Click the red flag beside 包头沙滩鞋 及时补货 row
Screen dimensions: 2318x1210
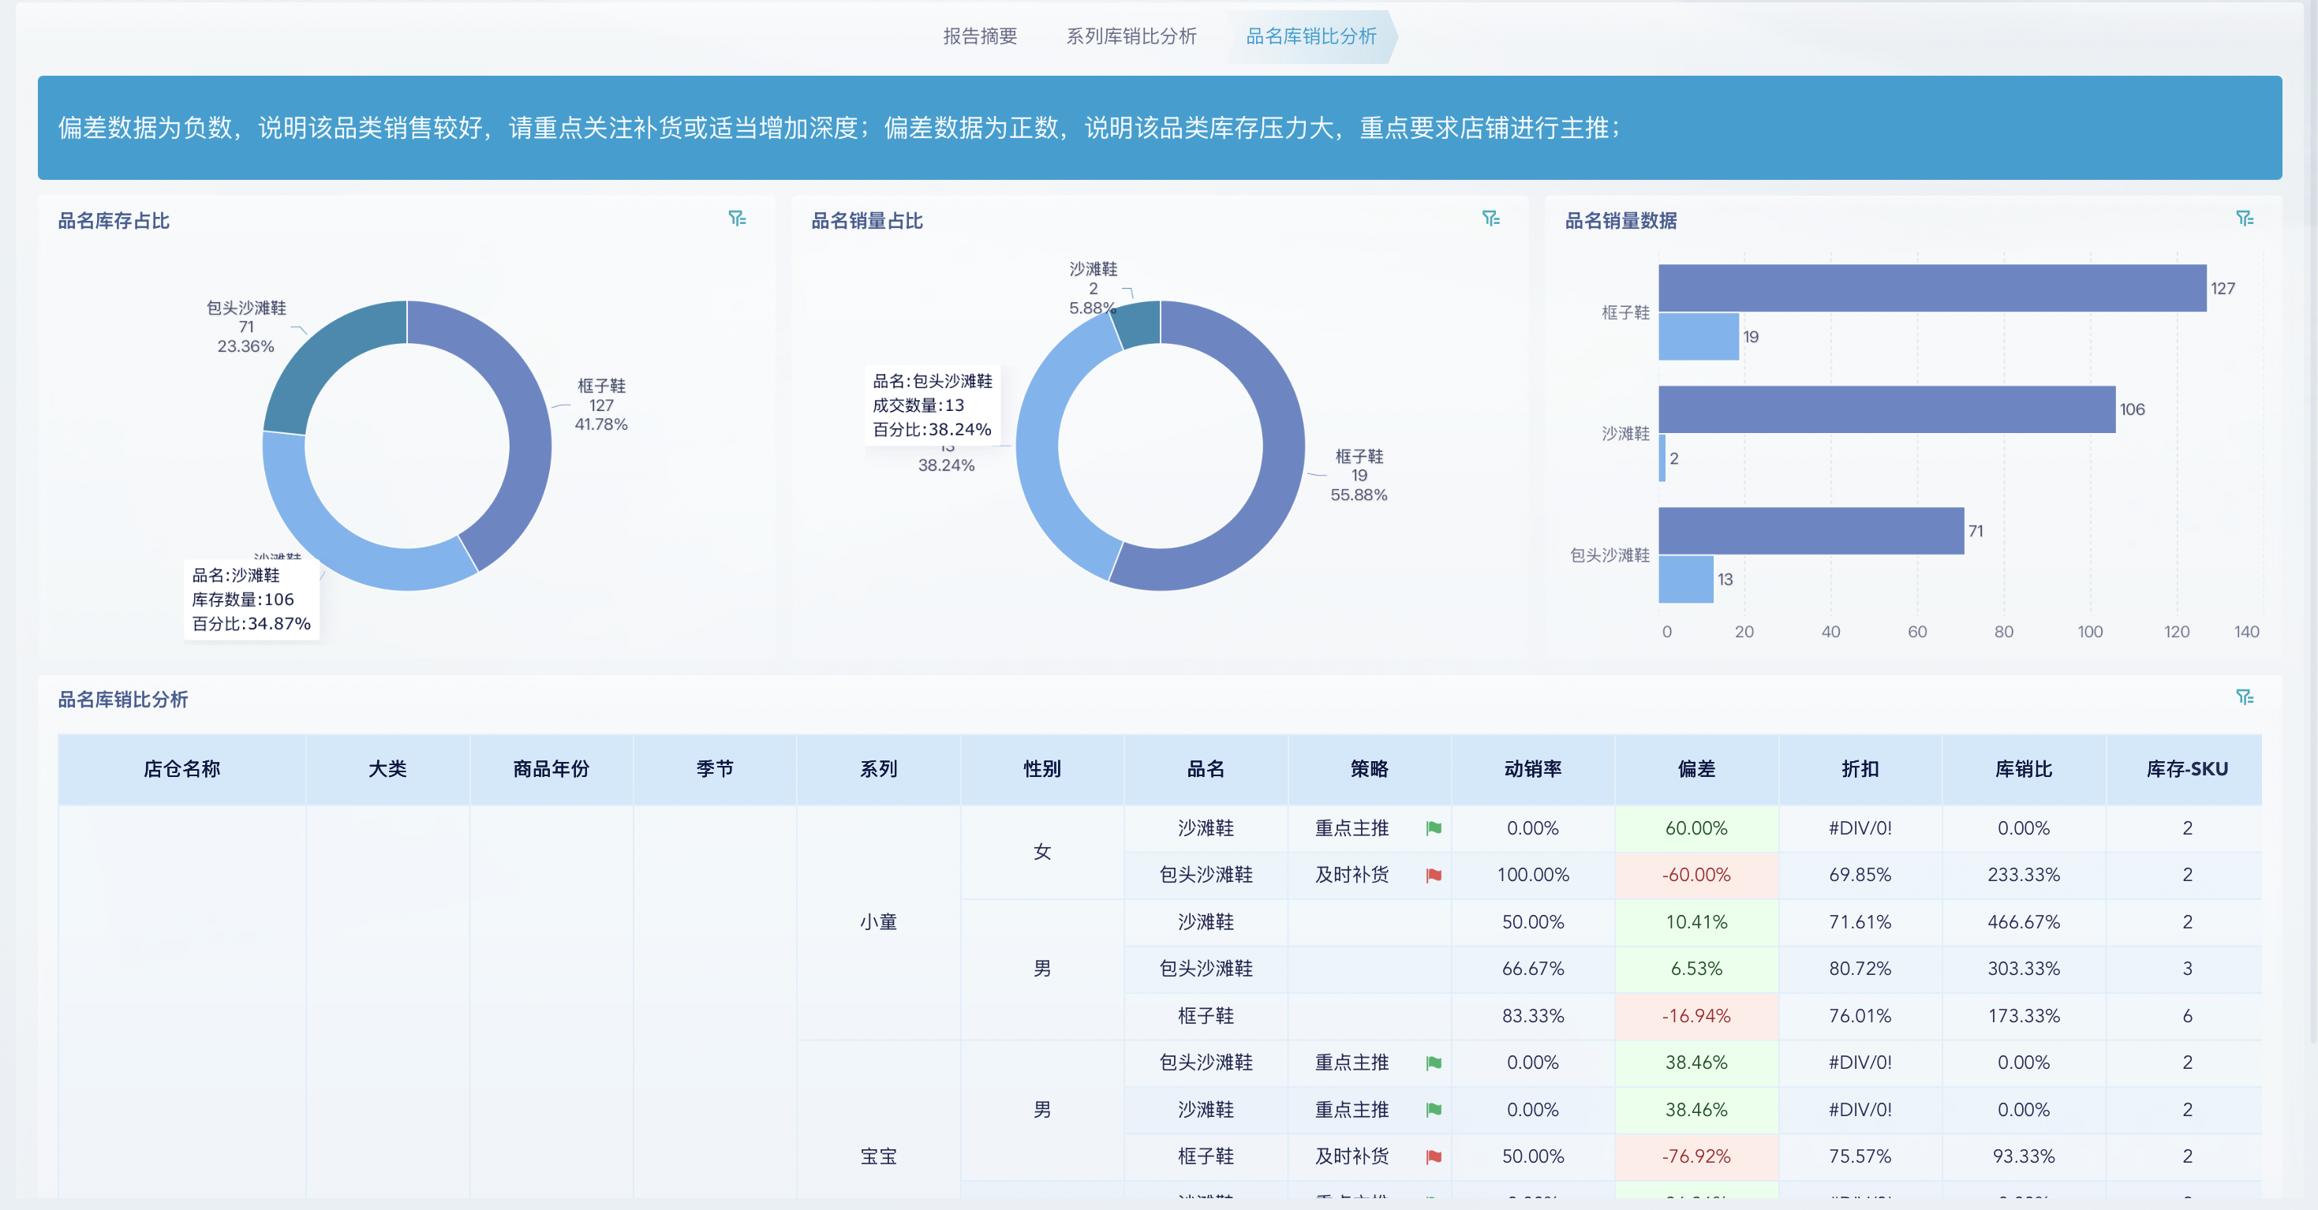coord(1435,876)
